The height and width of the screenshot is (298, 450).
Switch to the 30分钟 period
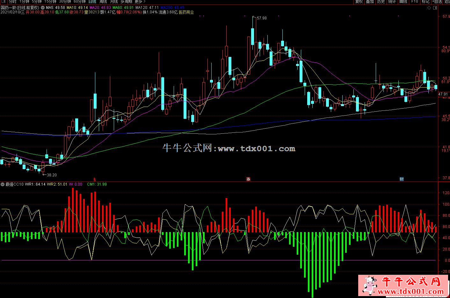click(x=65, y=2)
